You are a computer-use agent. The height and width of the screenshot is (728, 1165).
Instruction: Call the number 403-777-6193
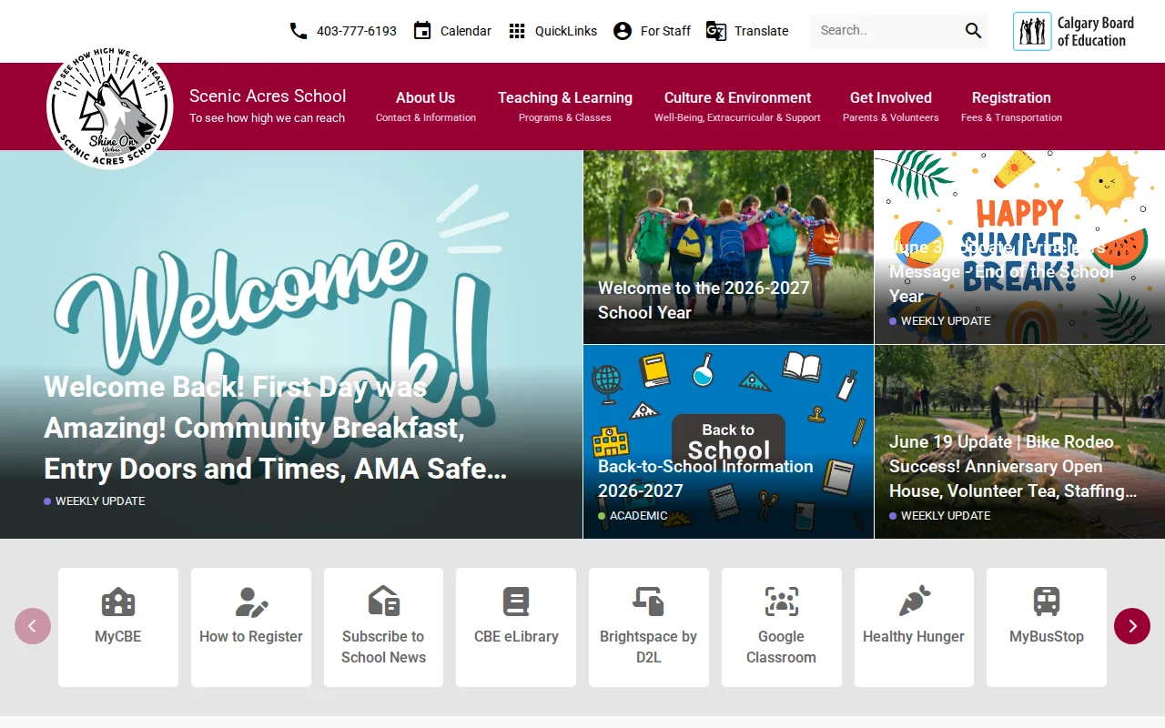pyautogui.click(x=357, y=31)
